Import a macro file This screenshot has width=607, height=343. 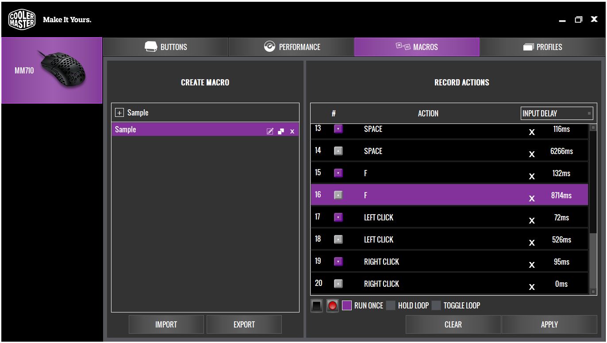tap(166, 324)
